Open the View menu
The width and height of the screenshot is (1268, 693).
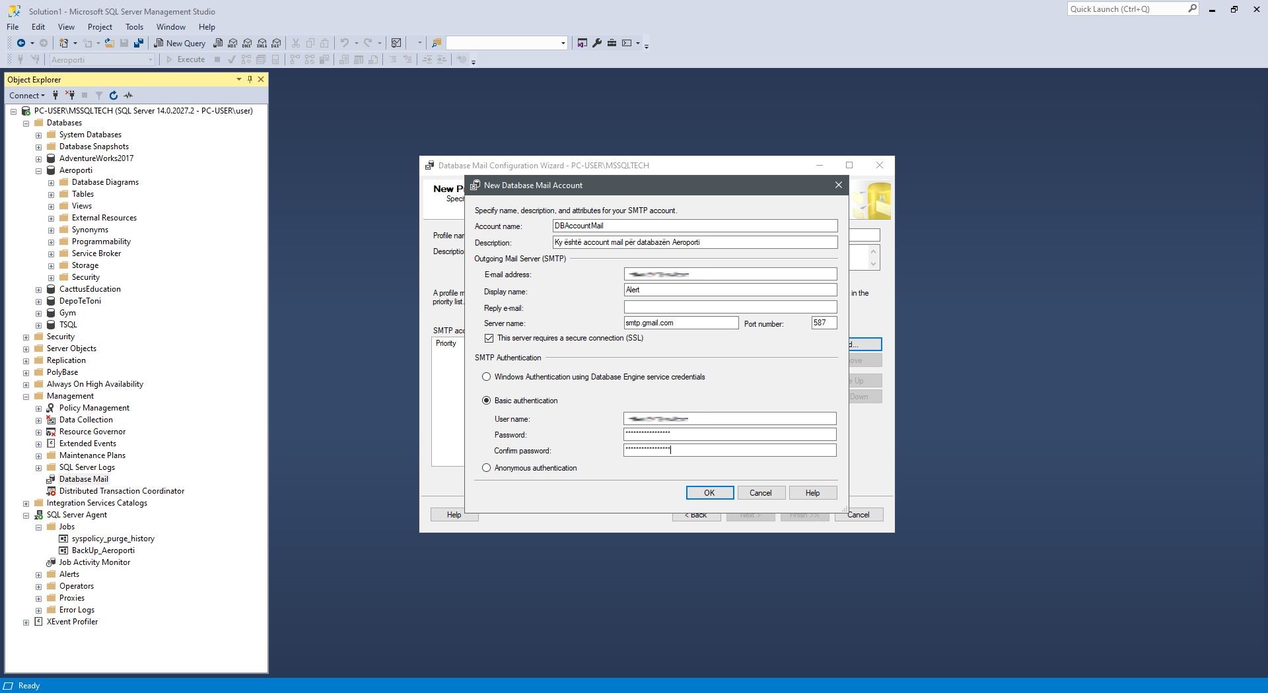coord(66,27)
